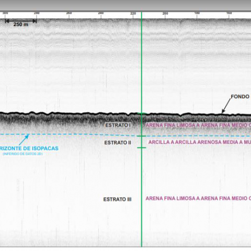251x251 pixels.
Task: Click the FONDO annotation text
Action: [x=240, y=97]
